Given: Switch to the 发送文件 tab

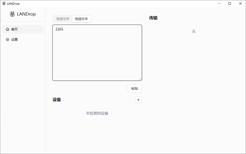Looking at the screenshot, I should click(63, 19).
